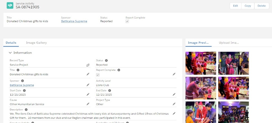Click the edit pencil beside Start Date
This screenshot has height=123, width=272.
click(88, 94)
